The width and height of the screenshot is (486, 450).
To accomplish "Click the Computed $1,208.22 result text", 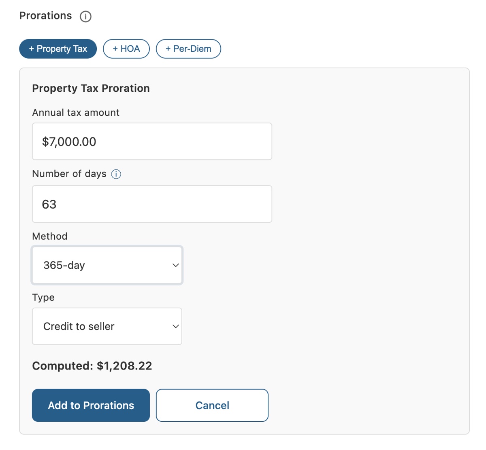I will coord(92,366).
